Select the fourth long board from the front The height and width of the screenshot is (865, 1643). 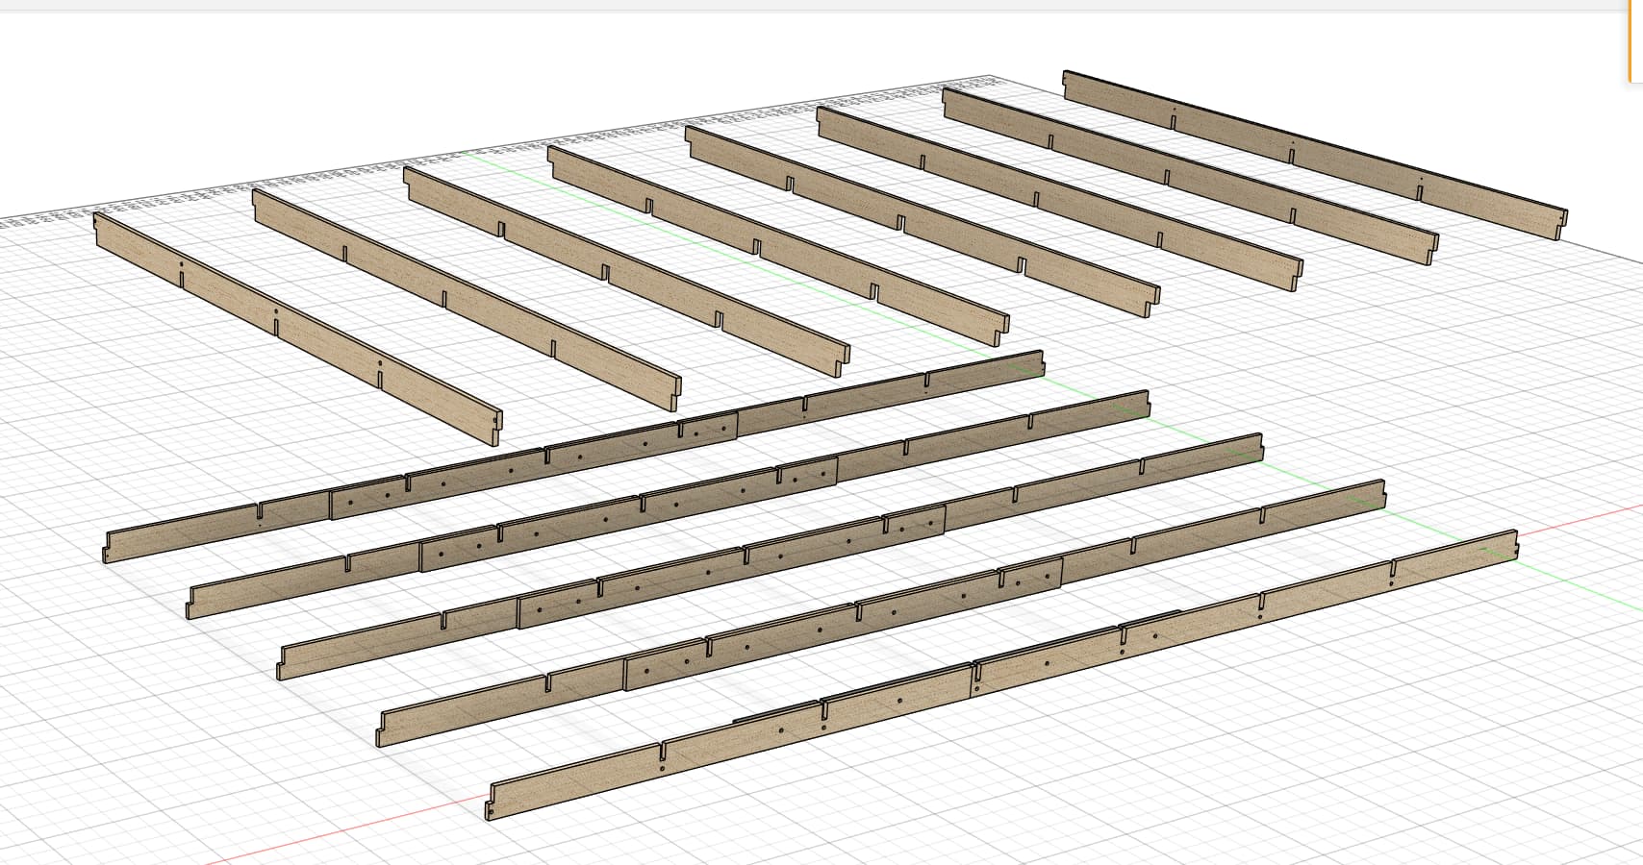668,504
